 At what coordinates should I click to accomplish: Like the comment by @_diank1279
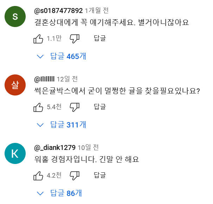(x=38, y=176)
